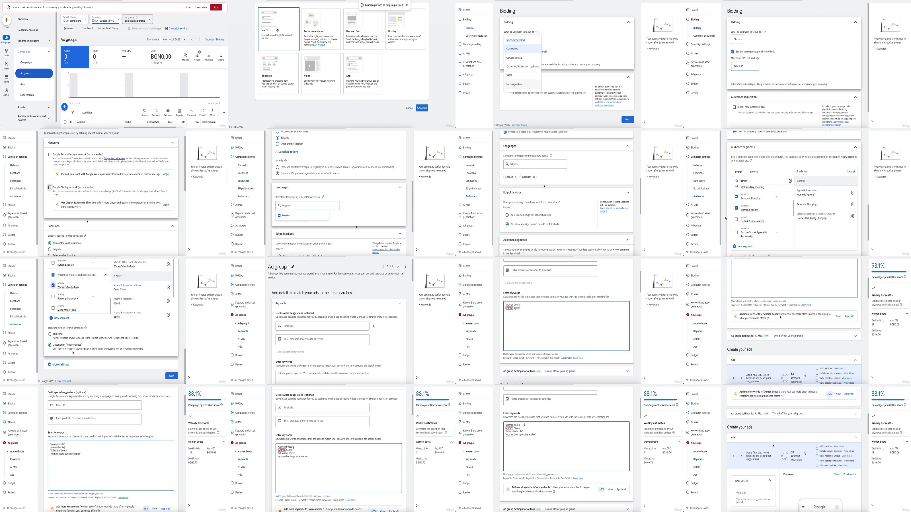This screenshot has height=512, width=911.
Task: Open the More three-dot menu in the table toolbar
Action: 212,111
